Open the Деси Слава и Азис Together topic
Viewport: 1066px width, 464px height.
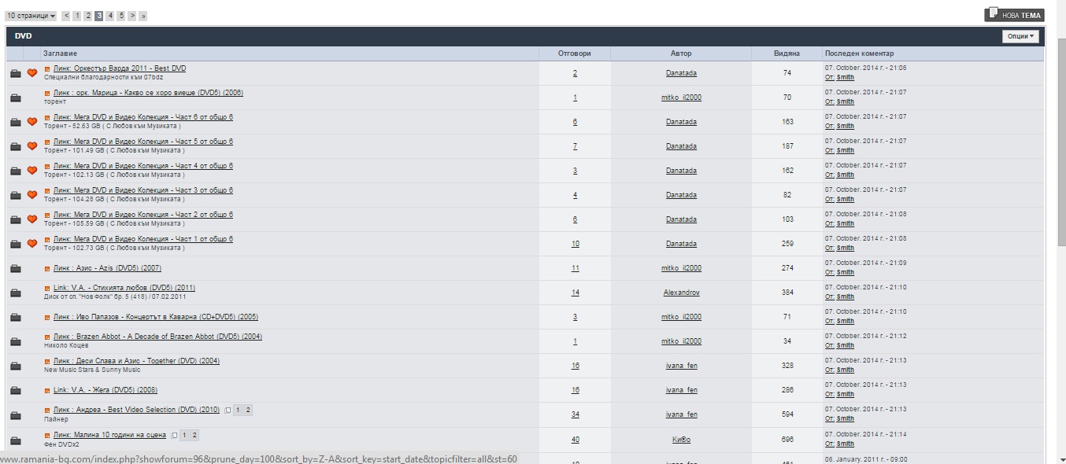click(136, 361)
